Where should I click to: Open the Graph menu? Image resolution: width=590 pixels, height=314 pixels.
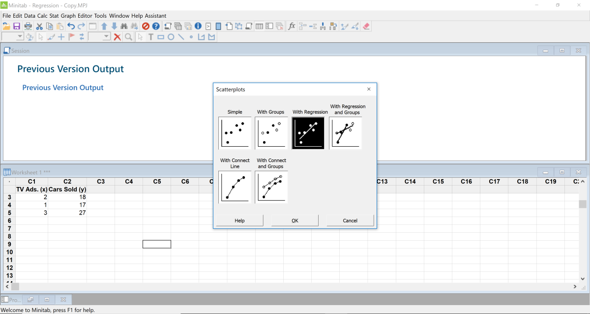pyautogui.click(x=68, y=16)
